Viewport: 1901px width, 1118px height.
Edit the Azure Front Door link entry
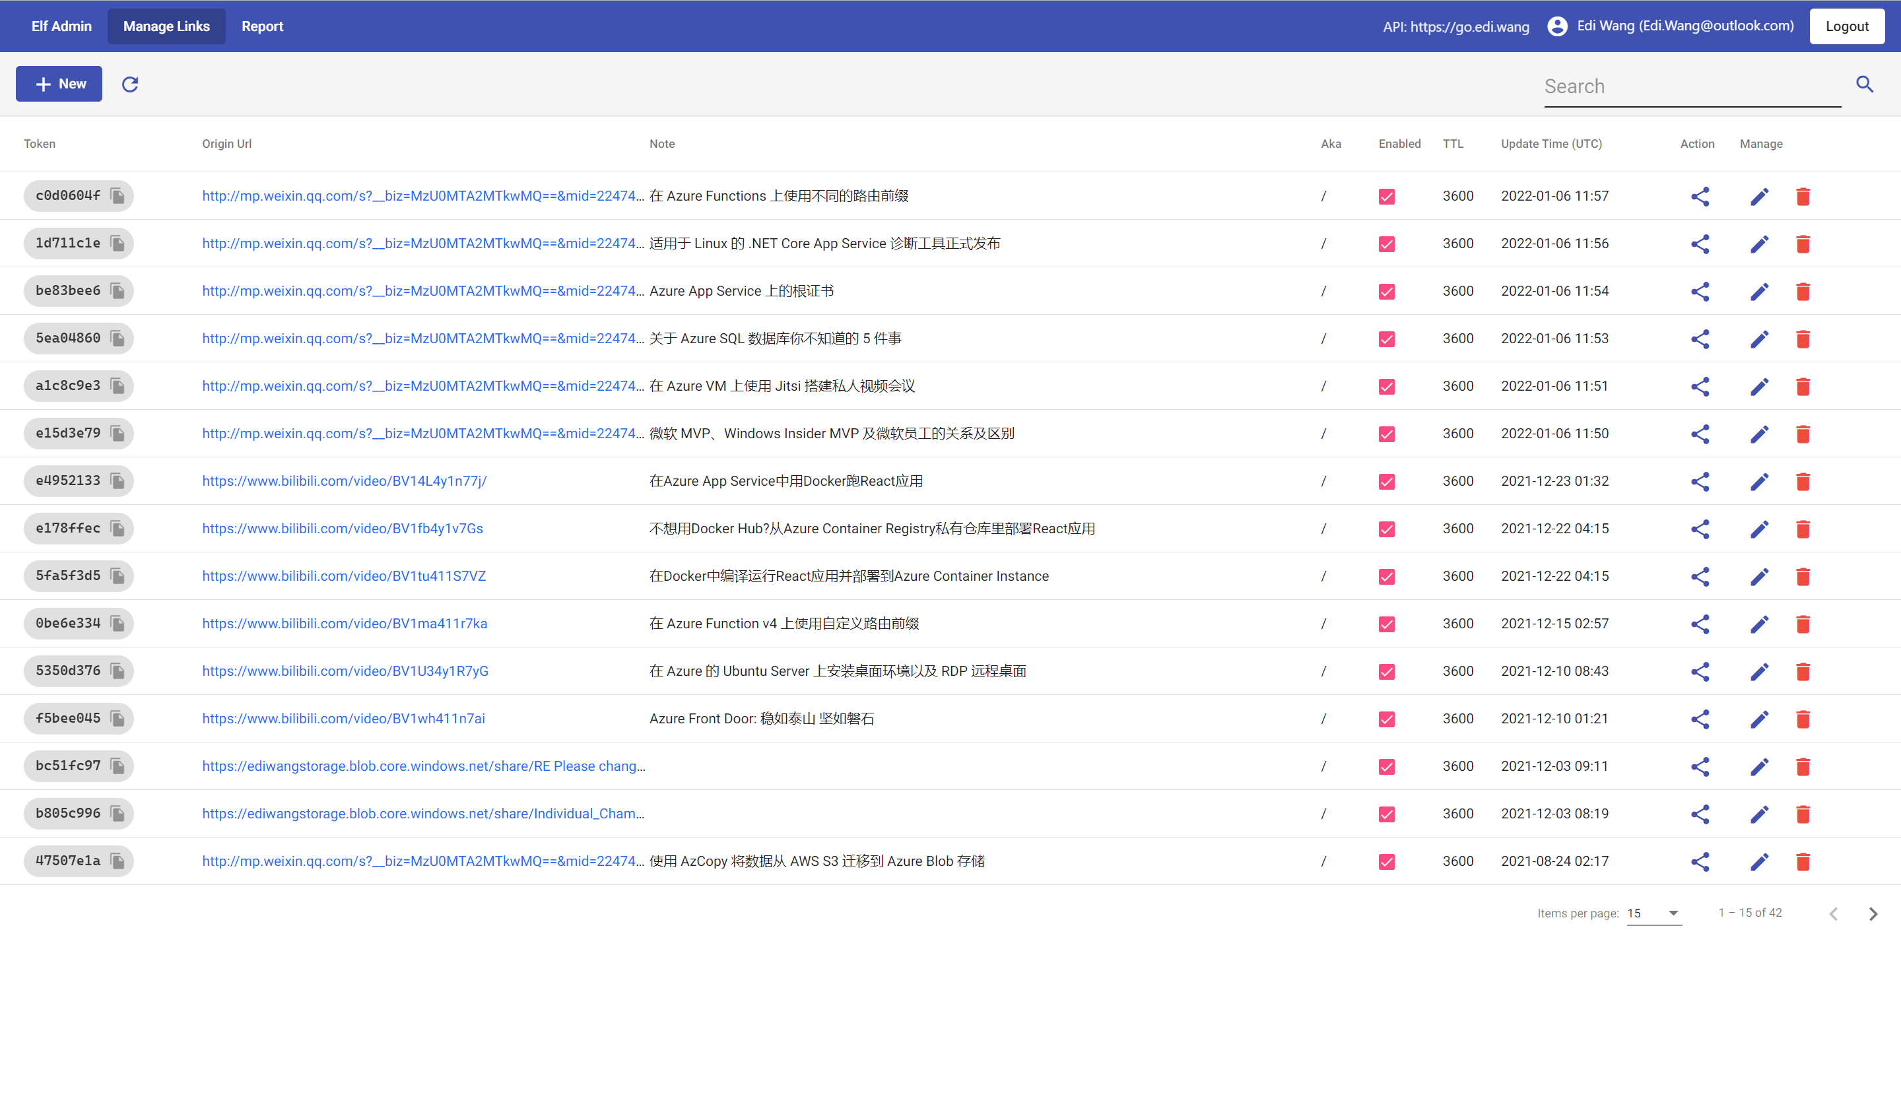click(x=1758, y=719)
